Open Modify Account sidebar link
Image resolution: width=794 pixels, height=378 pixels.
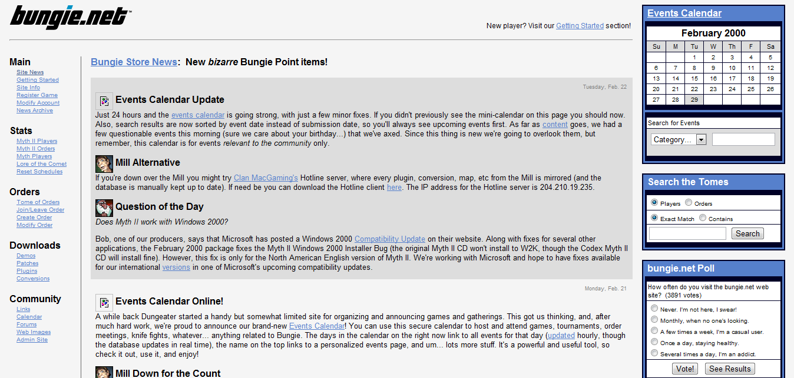click(38, 103)
